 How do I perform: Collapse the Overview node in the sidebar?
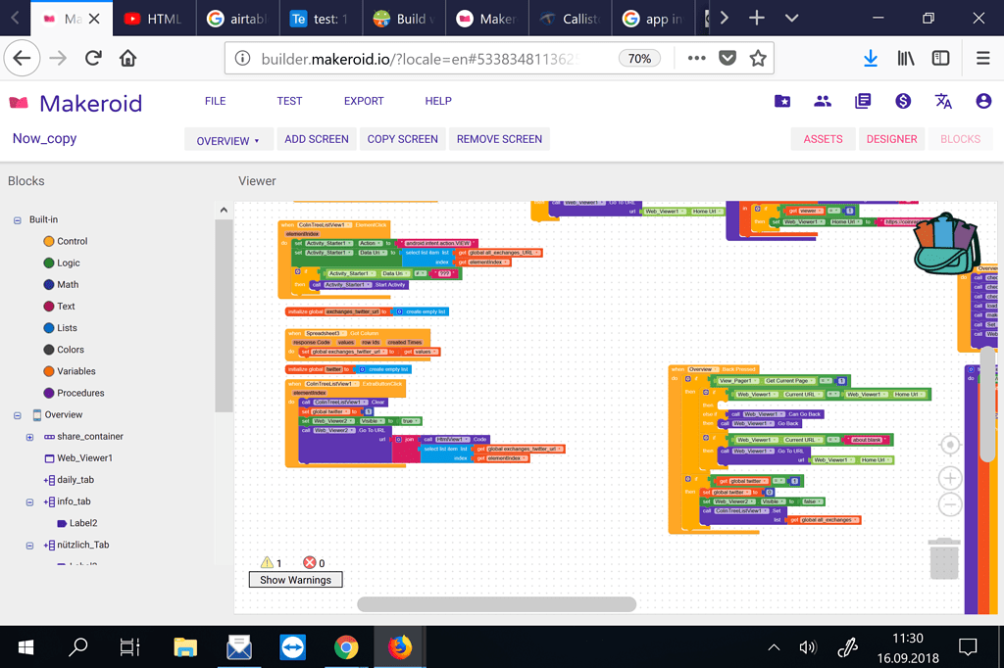click(x=17, y=414)
